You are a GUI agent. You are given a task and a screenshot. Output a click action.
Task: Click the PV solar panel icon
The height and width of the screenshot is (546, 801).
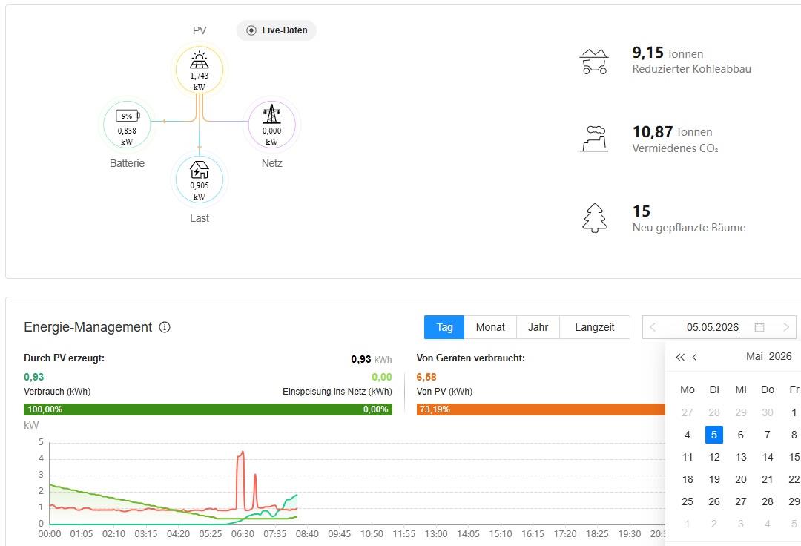click(x=200, y=60)
